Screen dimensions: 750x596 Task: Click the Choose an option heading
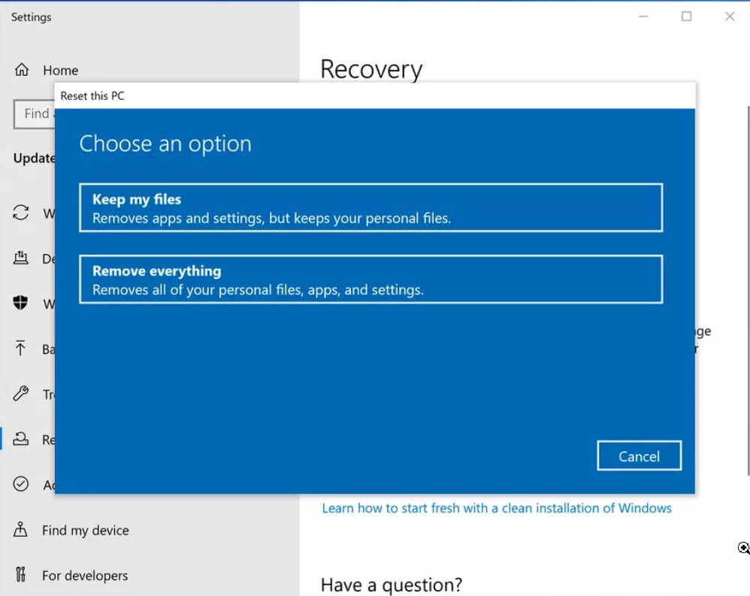(165, 144)
